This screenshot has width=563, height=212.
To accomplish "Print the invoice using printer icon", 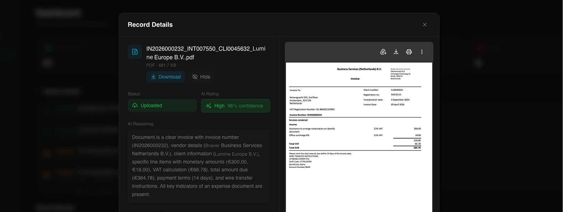I will click(x=409, y=52).
